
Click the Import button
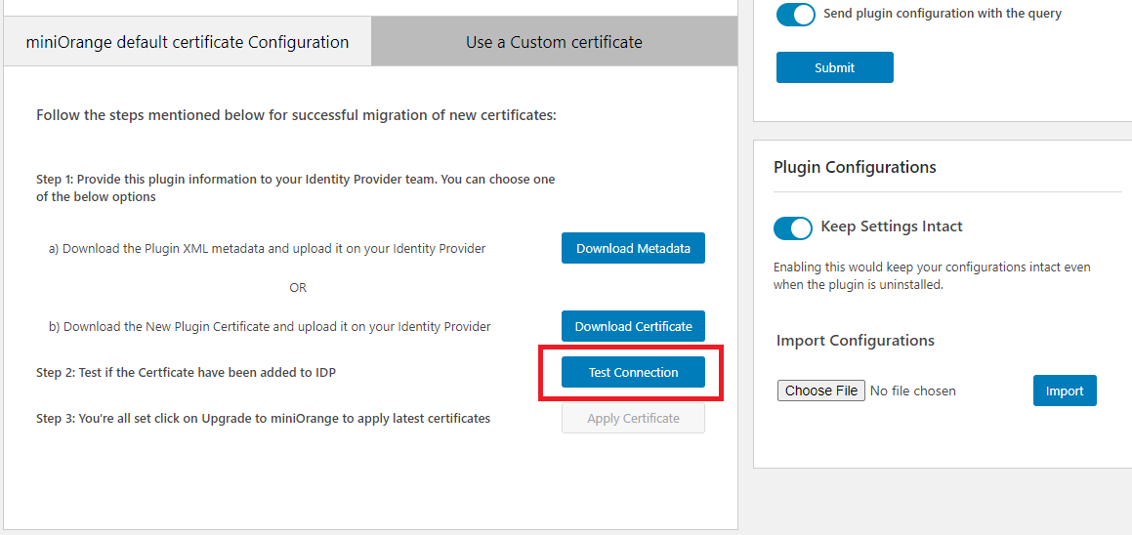point(1065,391)
